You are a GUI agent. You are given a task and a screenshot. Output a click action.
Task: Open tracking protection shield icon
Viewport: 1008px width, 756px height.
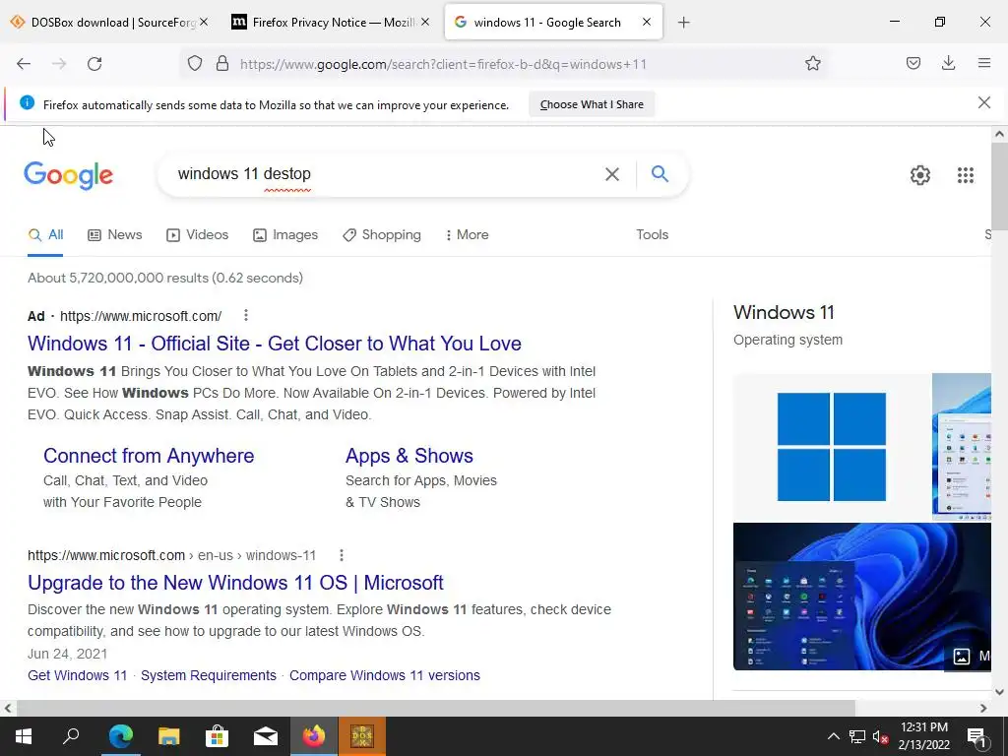click(x=195, y=64)
